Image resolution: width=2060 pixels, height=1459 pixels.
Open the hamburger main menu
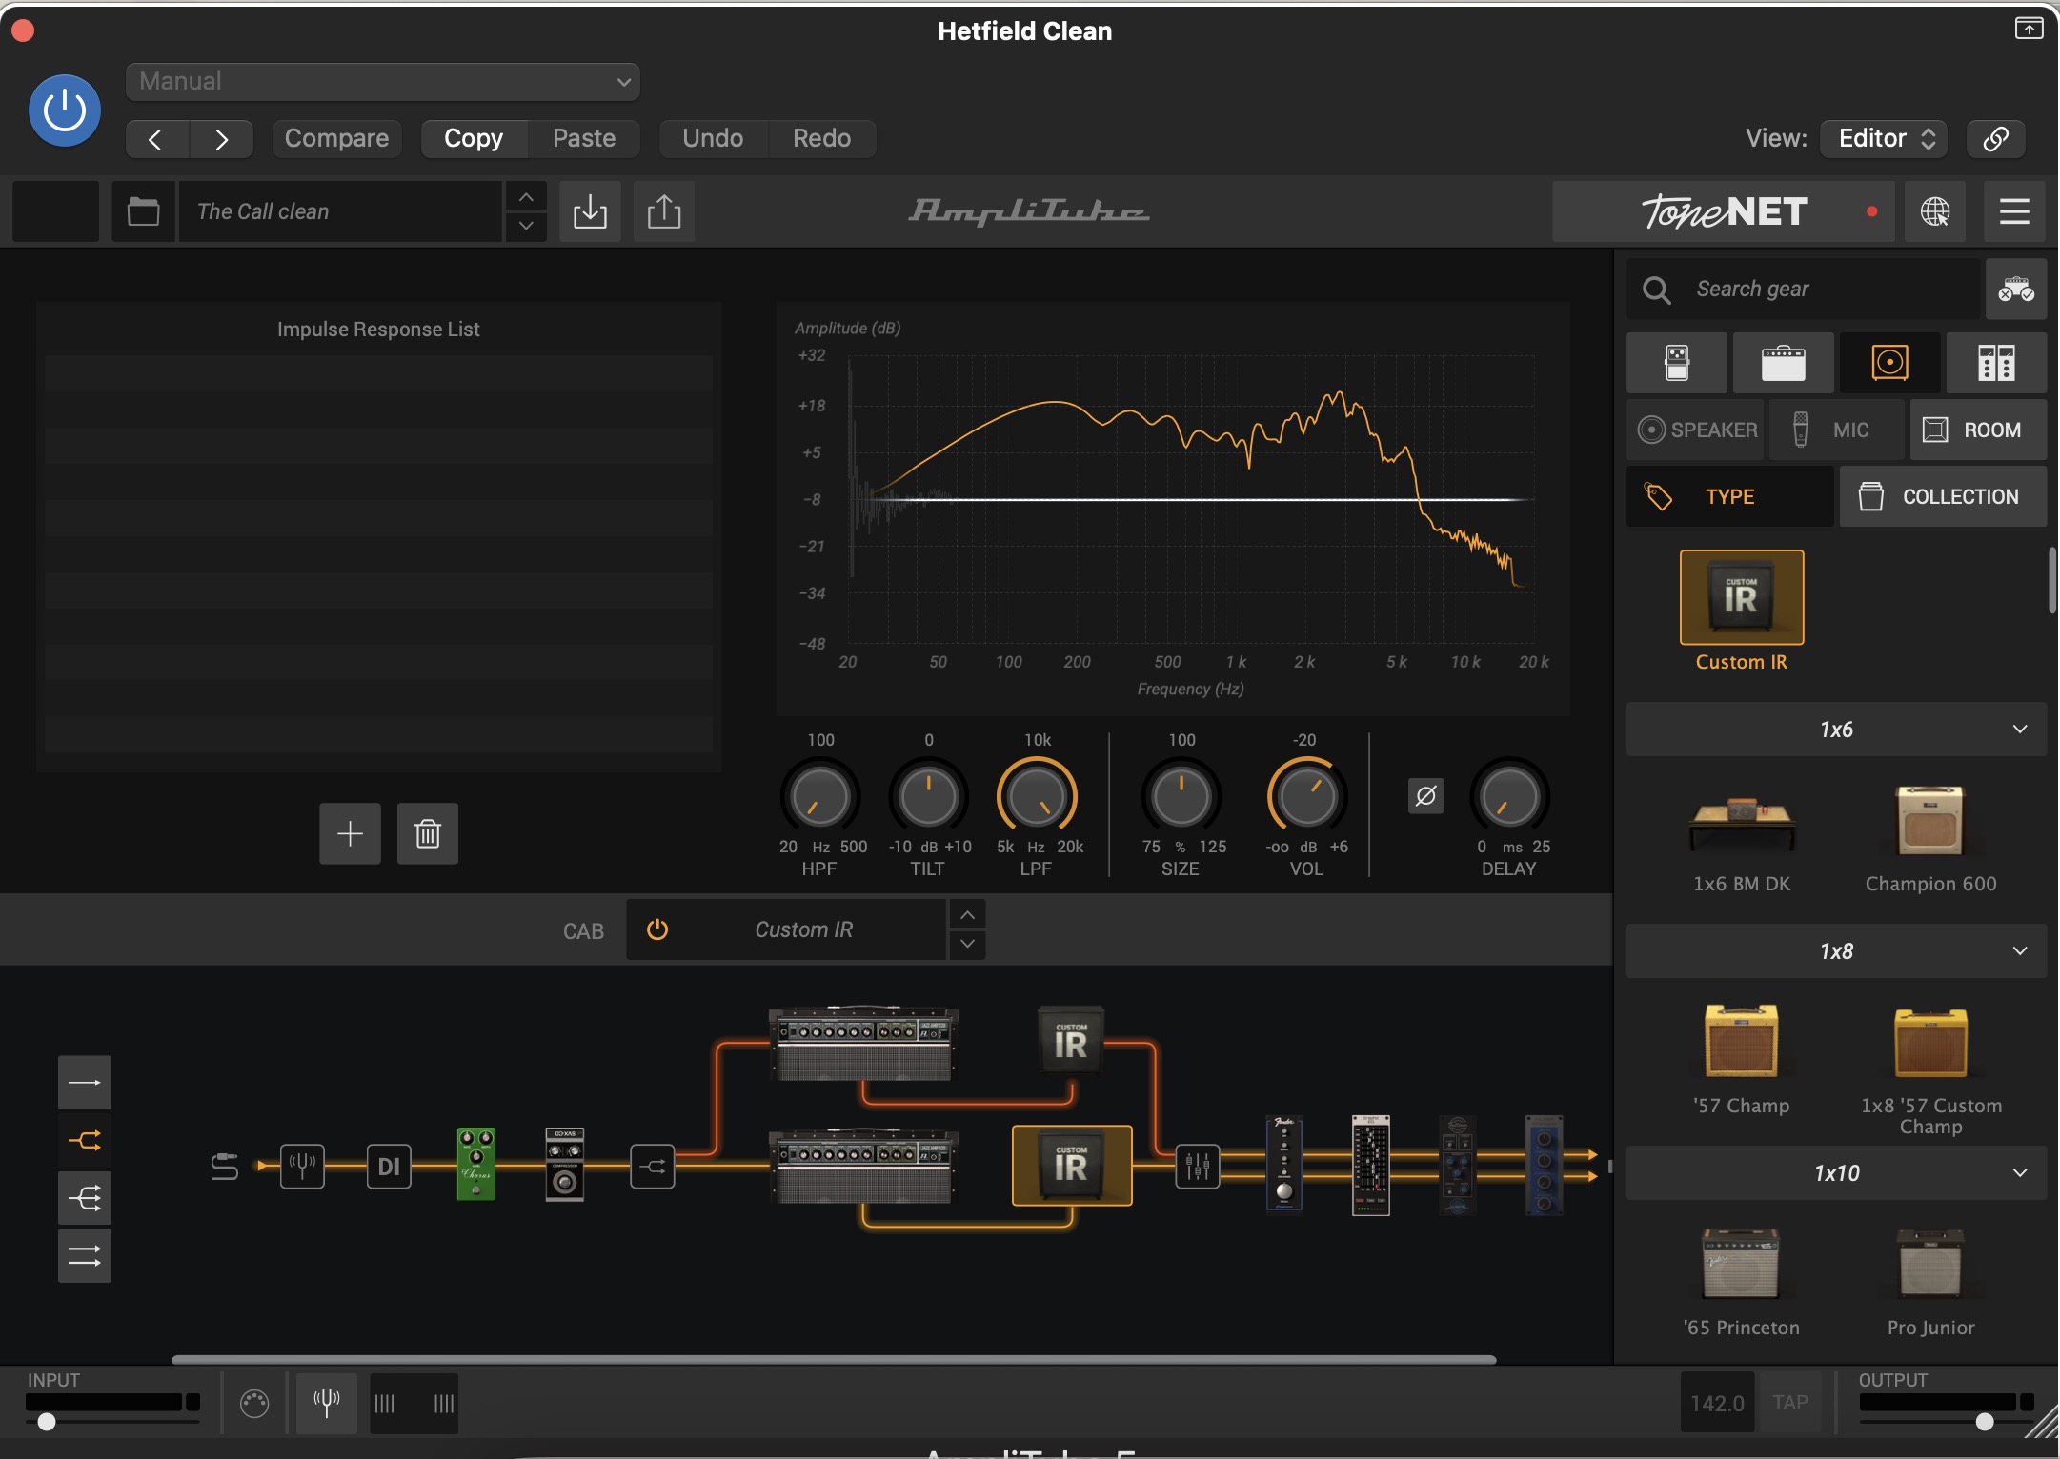[x=2014, y=211]
